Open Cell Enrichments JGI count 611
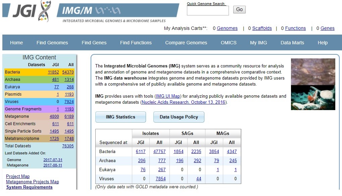Image resolution: width=342 pixels, height=196 pixels. tap(56, 124)
